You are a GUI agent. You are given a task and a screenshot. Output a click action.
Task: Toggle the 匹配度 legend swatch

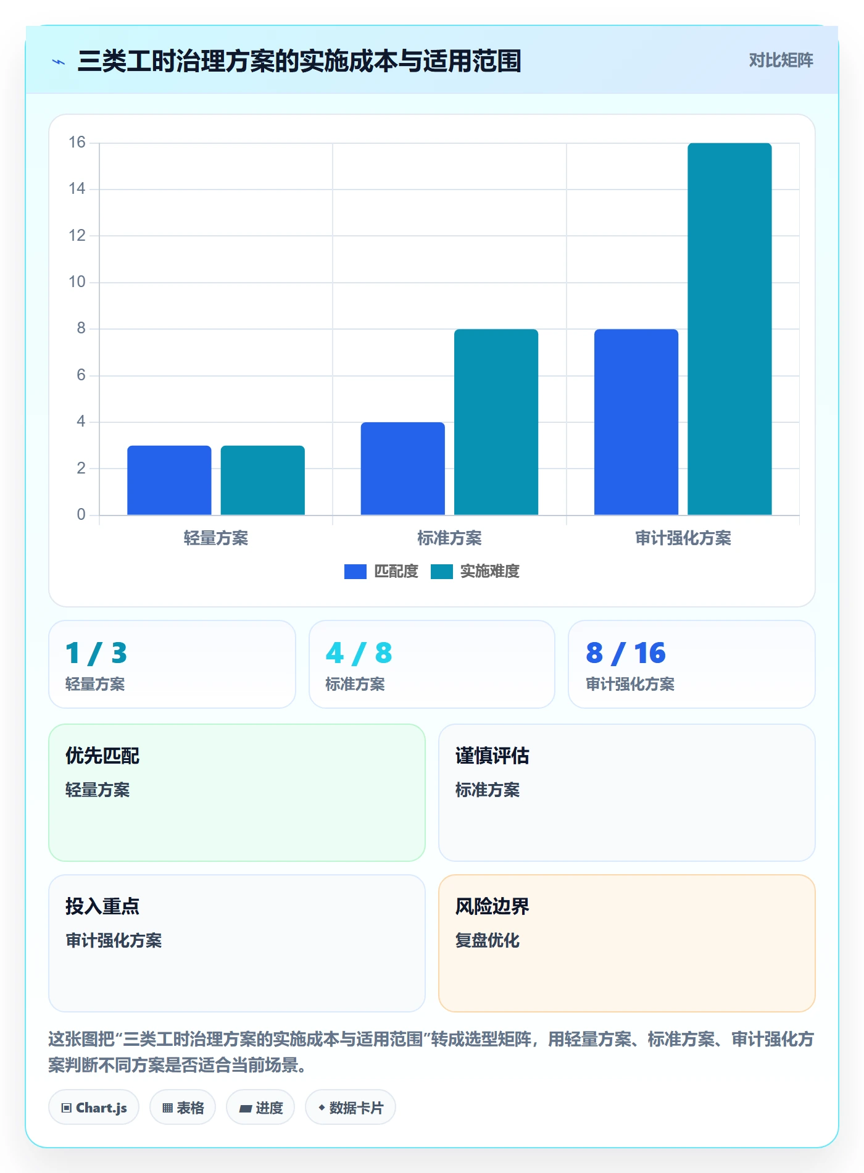point(355,572)
